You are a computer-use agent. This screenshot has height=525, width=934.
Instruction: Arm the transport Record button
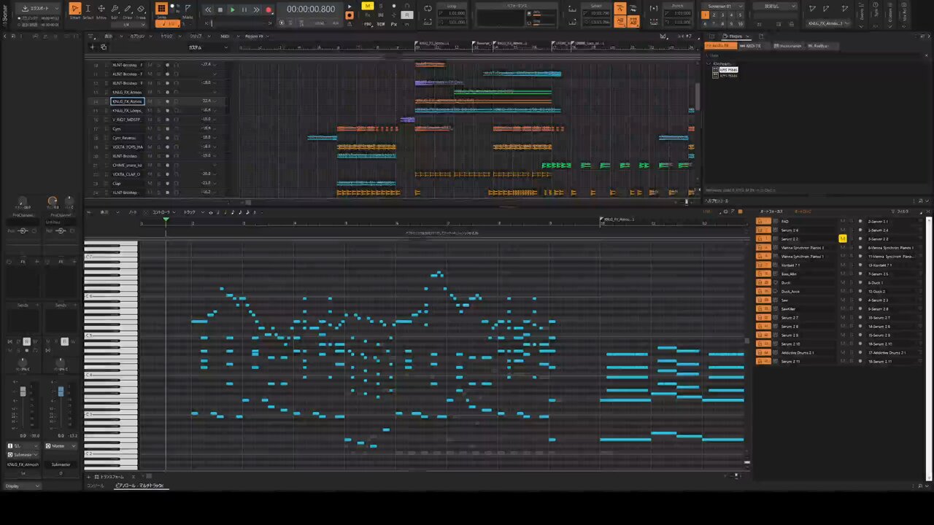pyautogui.click(x=269, y=10)
